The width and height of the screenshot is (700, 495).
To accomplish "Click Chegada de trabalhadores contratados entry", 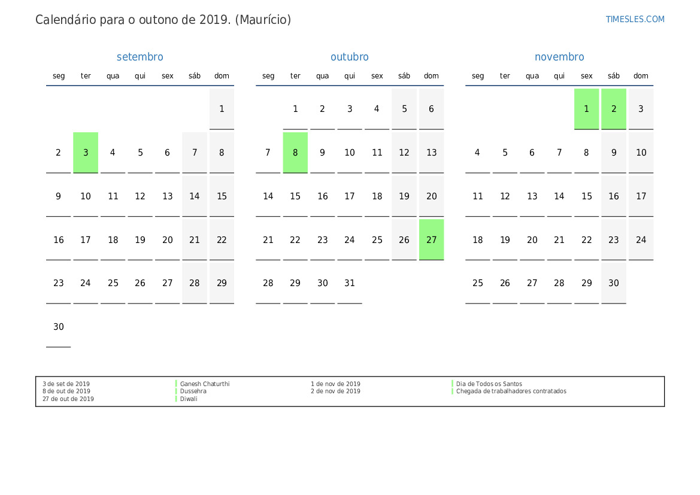I will point(511,391).
